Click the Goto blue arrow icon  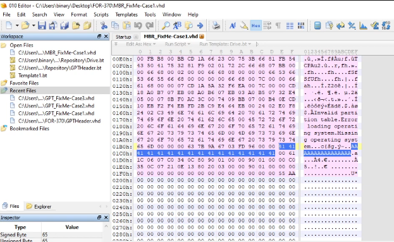click(x=200, y=25)
